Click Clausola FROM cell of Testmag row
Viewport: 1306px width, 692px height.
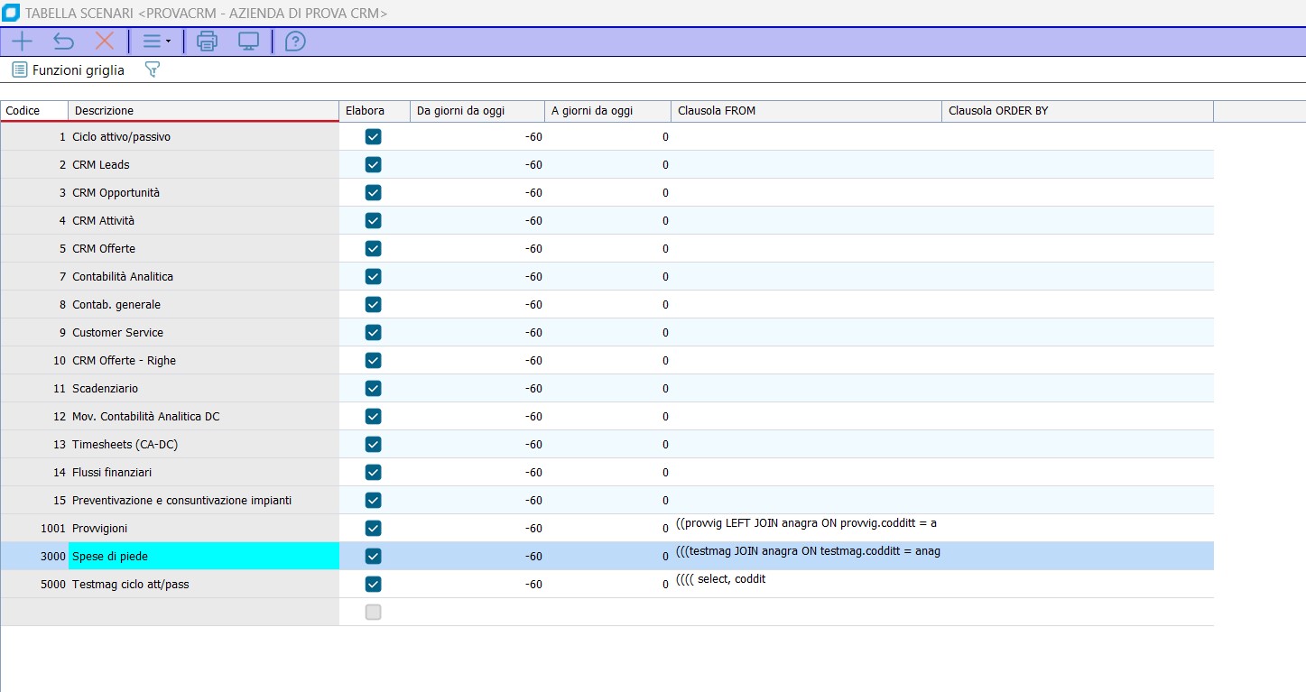click(806, 585)
